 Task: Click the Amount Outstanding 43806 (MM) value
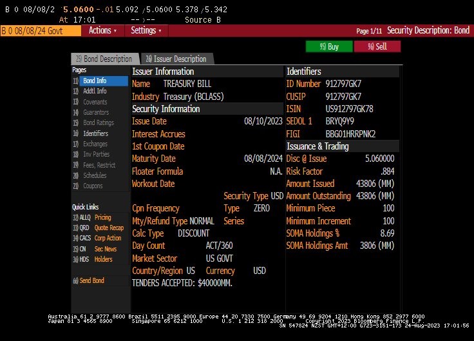[375, 196]
